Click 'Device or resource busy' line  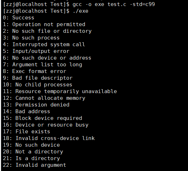(46, 125)
